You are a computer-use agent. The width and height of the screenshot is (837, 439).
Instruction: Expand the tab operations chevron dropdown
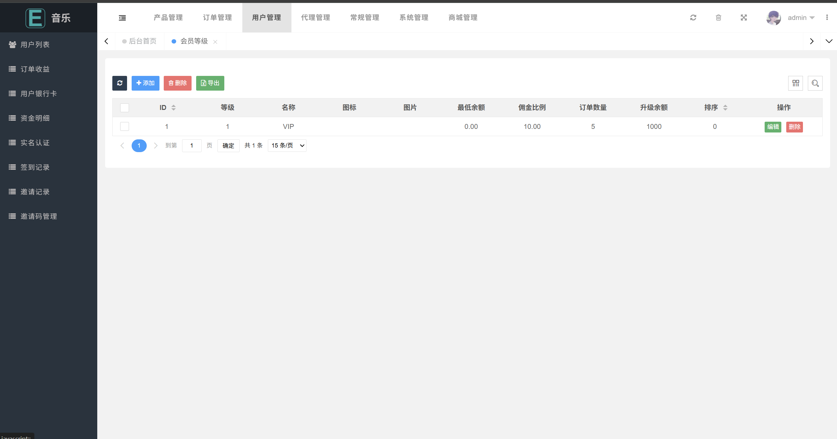[829, 41]
